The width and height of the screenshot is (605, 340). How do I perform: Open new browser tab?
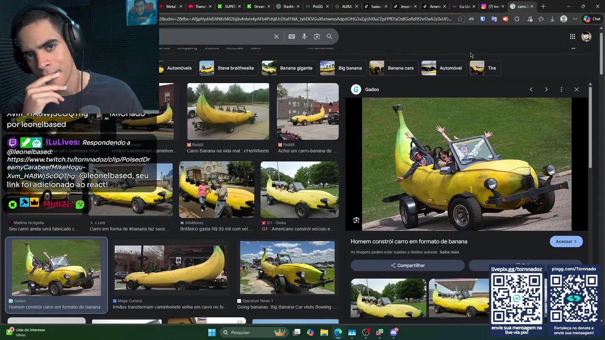click(543, 7)
